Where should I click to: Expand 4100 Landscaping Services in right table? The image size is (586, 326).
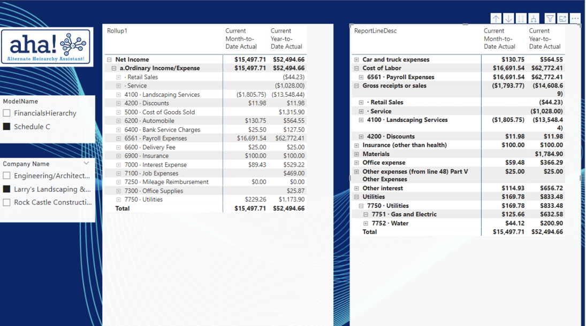click(361, 120)
